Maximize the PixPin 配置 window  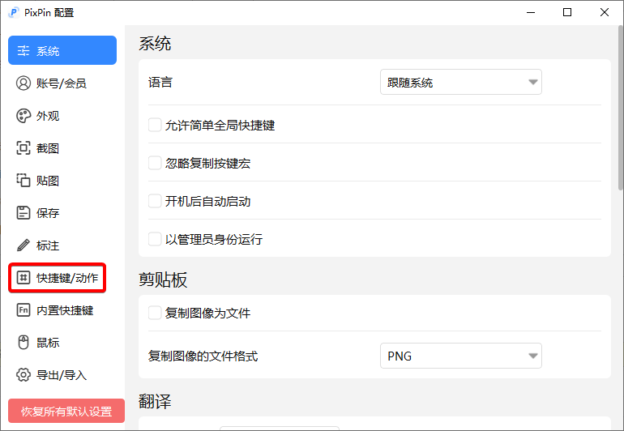pos(567,12)
